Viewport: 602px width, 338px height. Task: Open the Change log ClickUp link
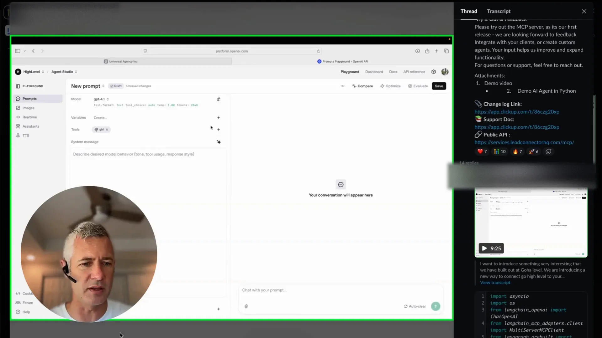pyautogui.click(x=517, y=112)
